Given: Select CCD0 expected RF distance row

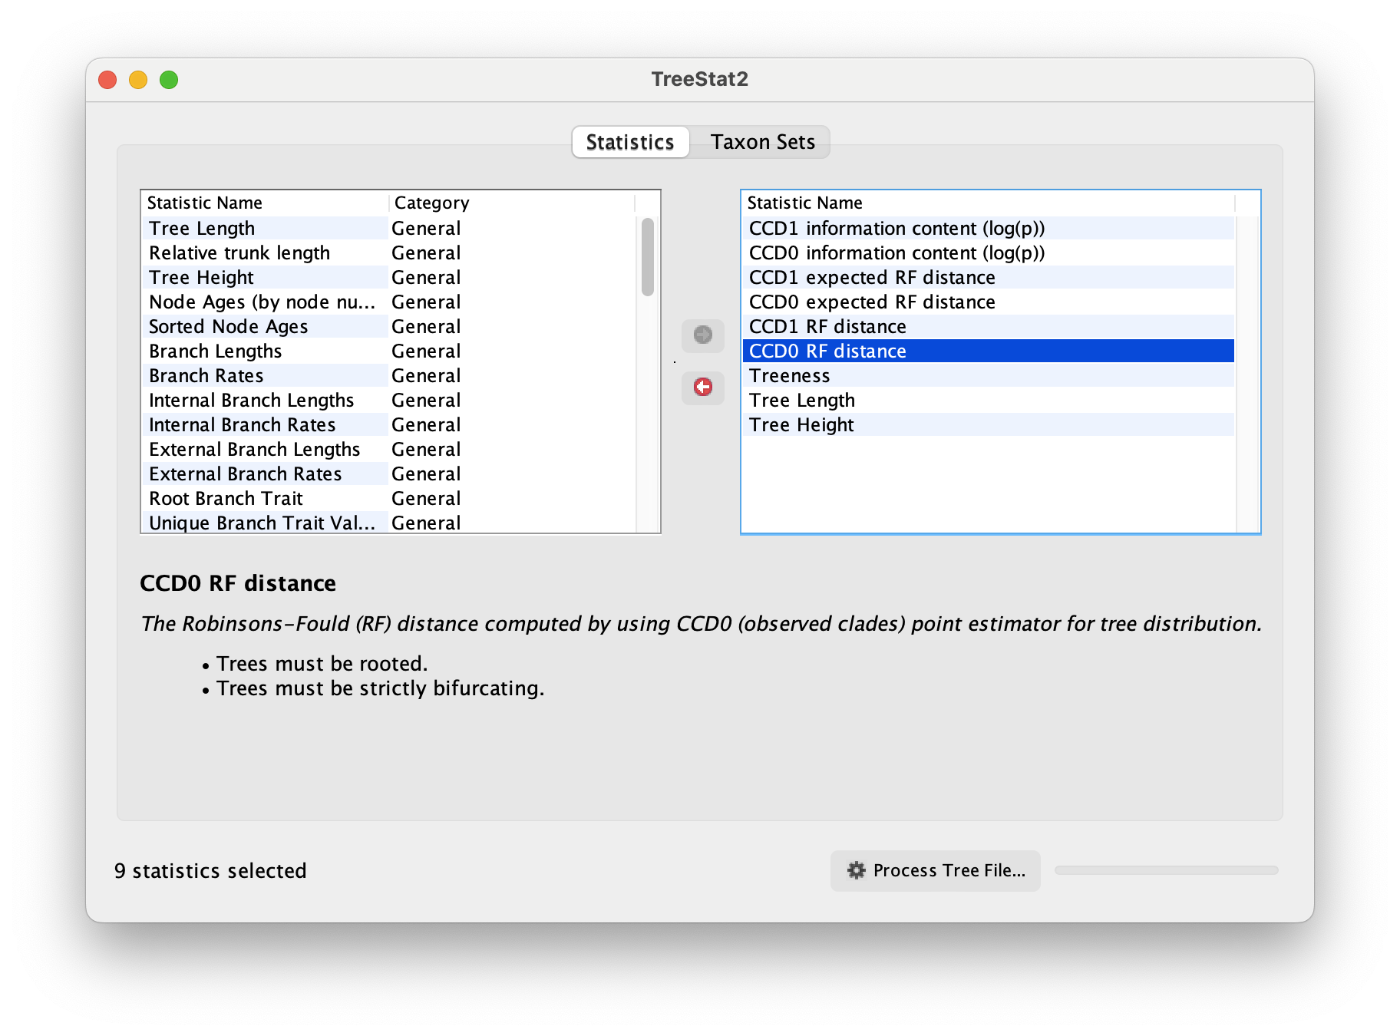Looking at the screenshot, I should (x=989, y=302).
